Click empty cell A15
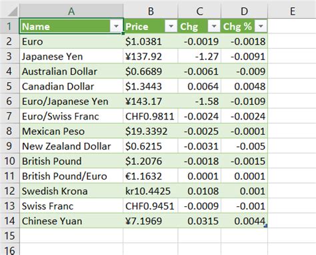The width and height of the screenshot is (316, 255). coord(71,236)
